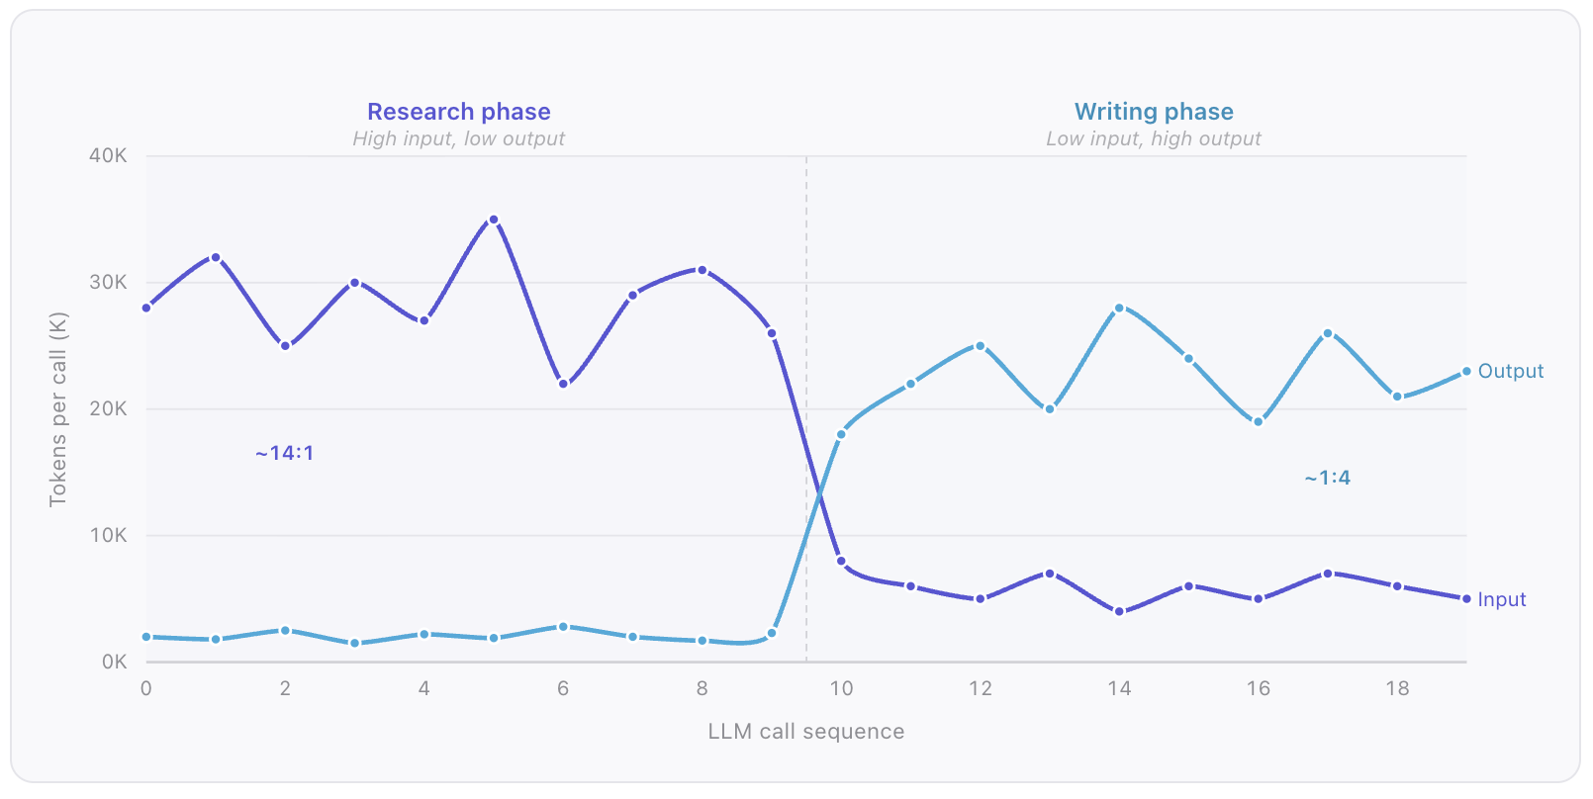The image size is (1593, 799).
Task: Click the Input data point at call 0
Action: tap(146, 308)
